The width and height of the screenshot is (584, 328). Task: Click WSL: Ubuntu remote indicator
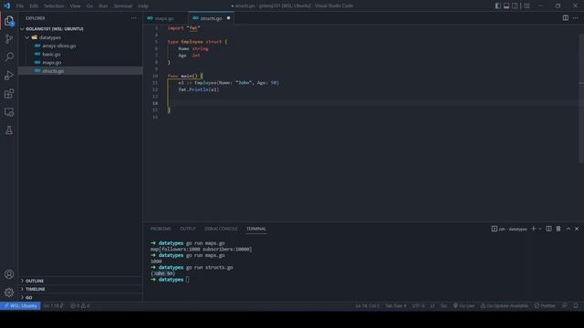(20, 306)
